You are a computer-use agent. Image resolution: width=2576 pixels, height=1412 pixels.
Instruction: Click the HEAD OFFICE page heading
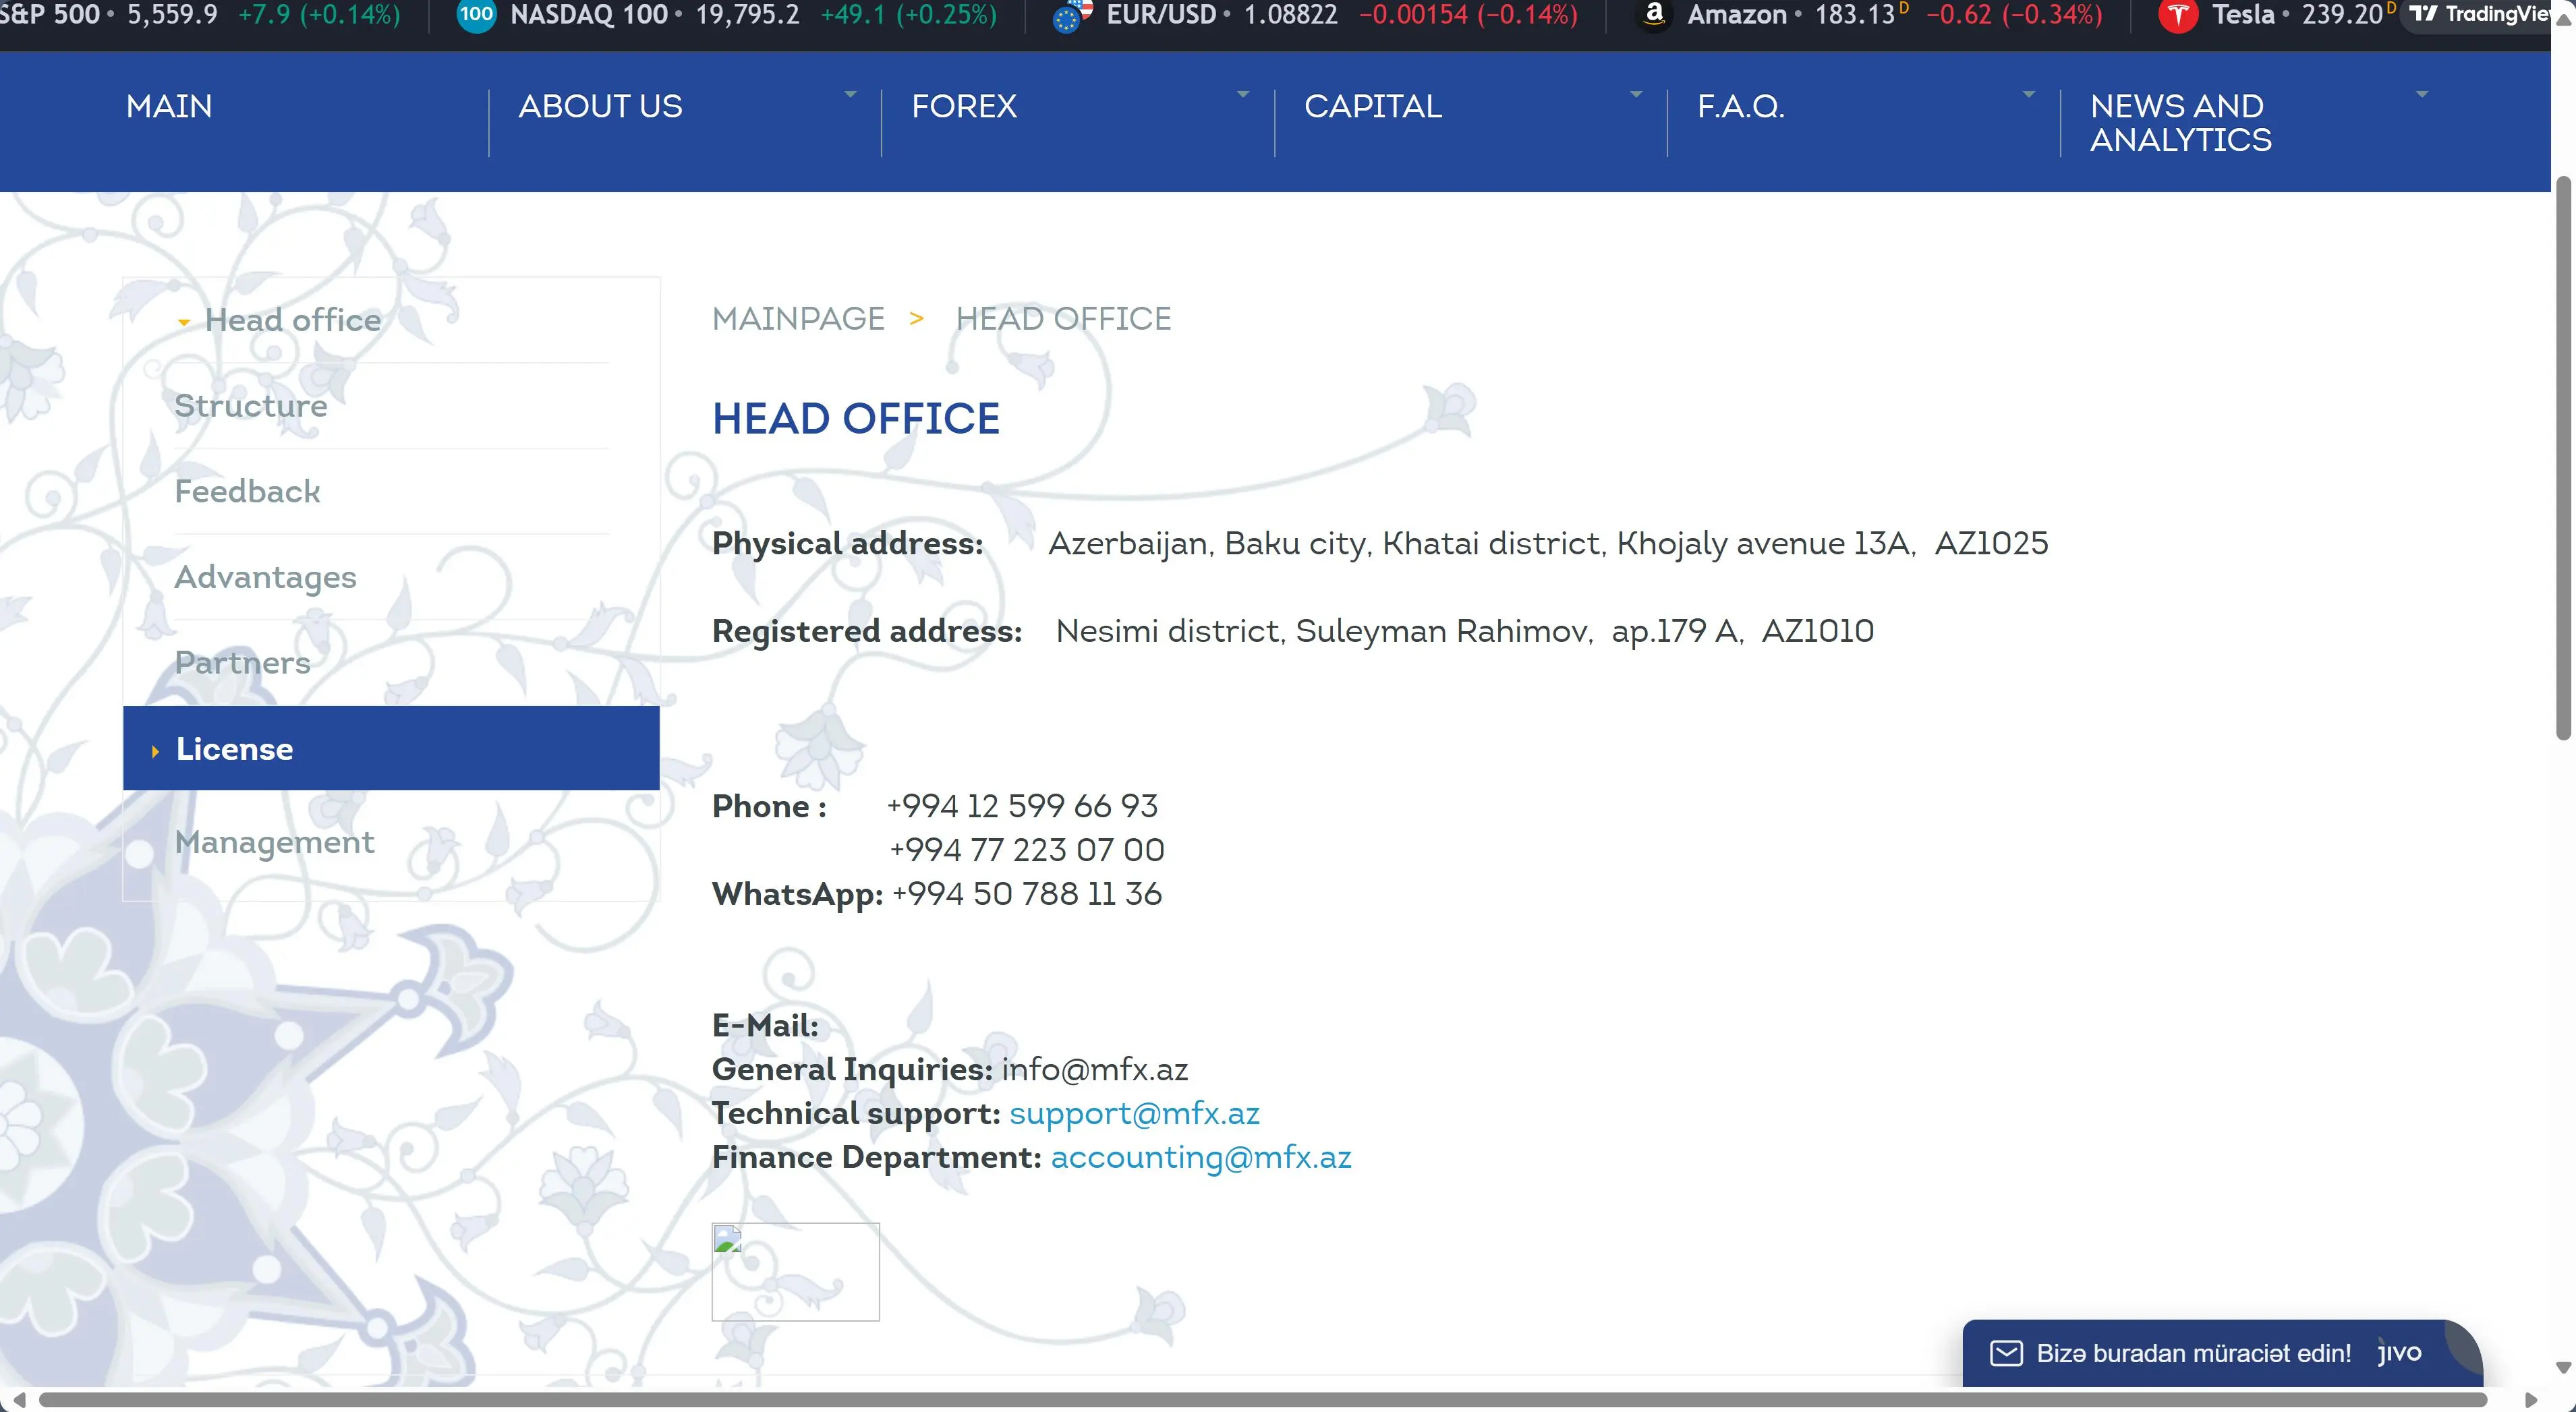click(x=856, y=418)
